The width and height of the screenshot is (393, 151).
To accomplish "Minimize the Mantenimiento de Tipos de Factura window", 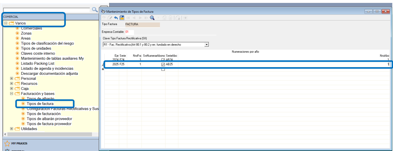I will [368, 11].
